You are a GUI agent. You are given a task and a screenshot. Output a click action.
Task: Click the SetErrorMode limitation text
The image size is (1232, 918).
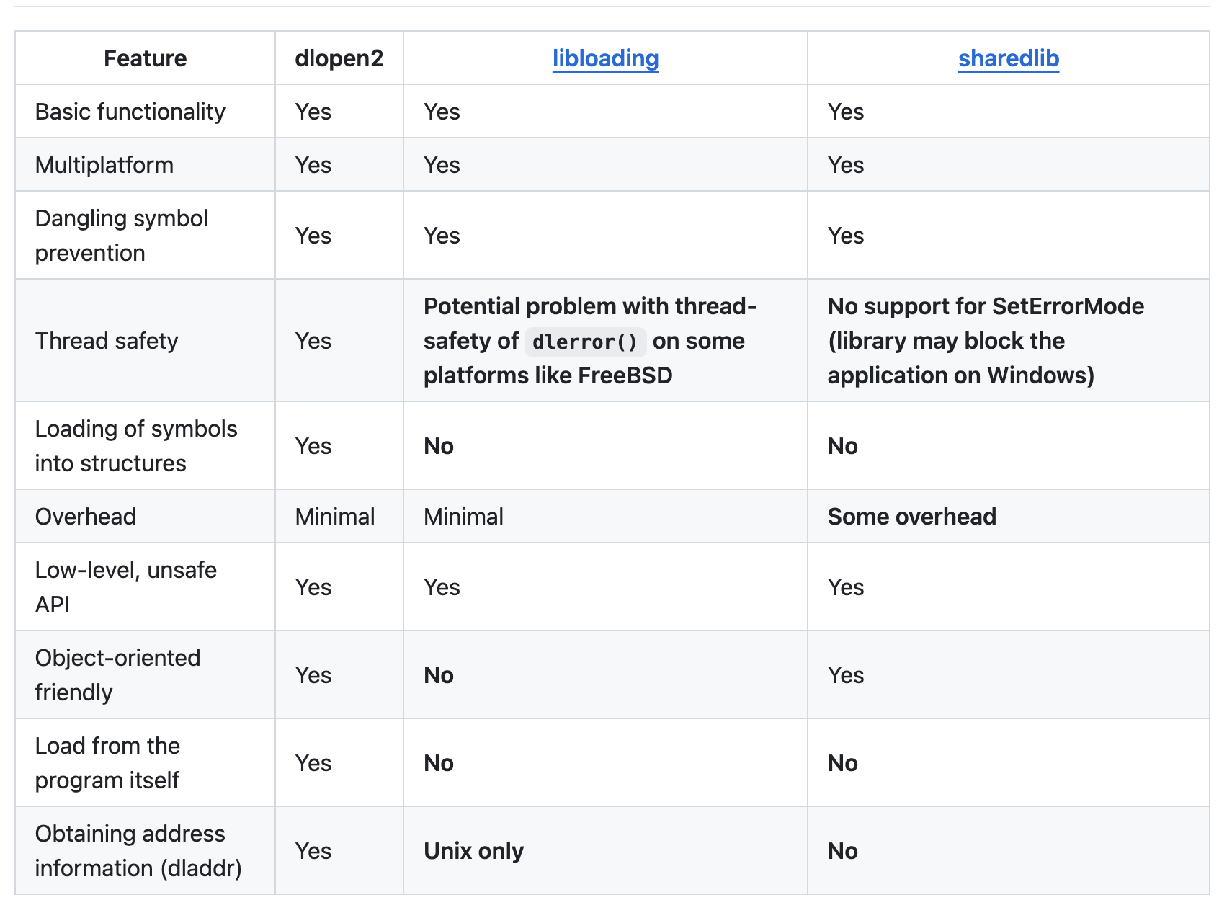tap(985, 341)
